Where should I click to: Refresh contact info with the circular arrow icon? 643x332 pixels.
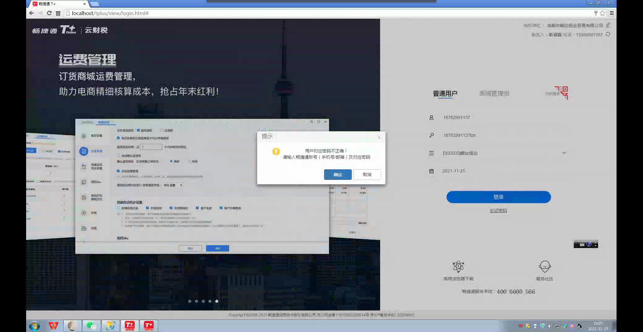click(x=608, y=34)
